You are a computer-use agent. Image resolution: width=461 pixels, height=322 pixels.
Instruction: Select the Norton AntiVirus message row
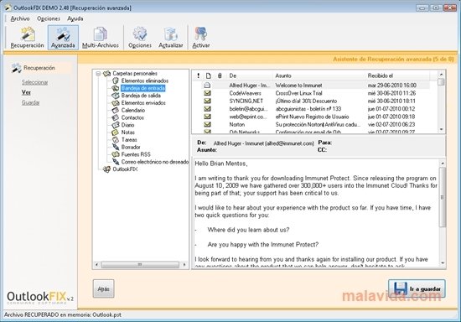311,124
